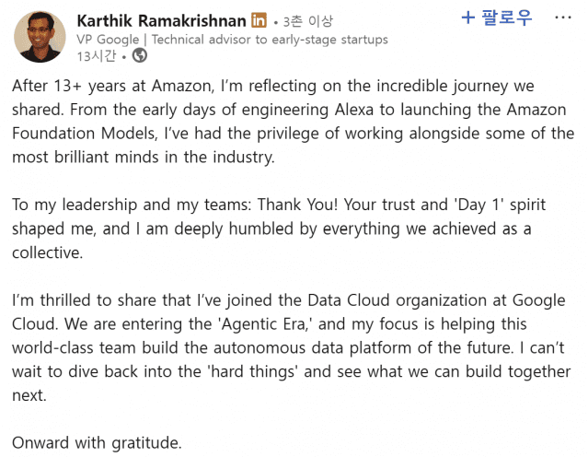
Task: Click the 13시간 post timestamp
Action: [96, 56]
